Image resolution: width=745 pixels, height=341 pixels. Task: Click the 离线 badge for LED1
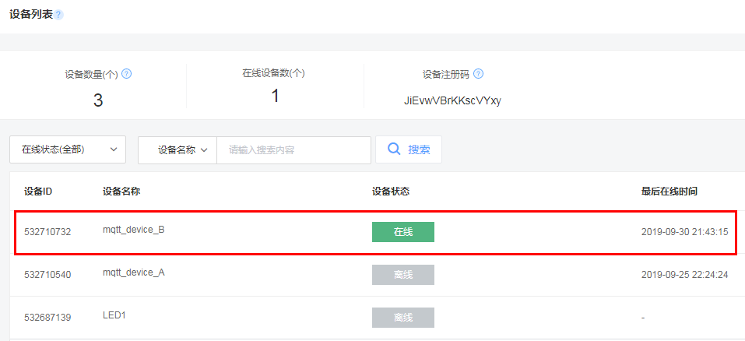point(403,317)
